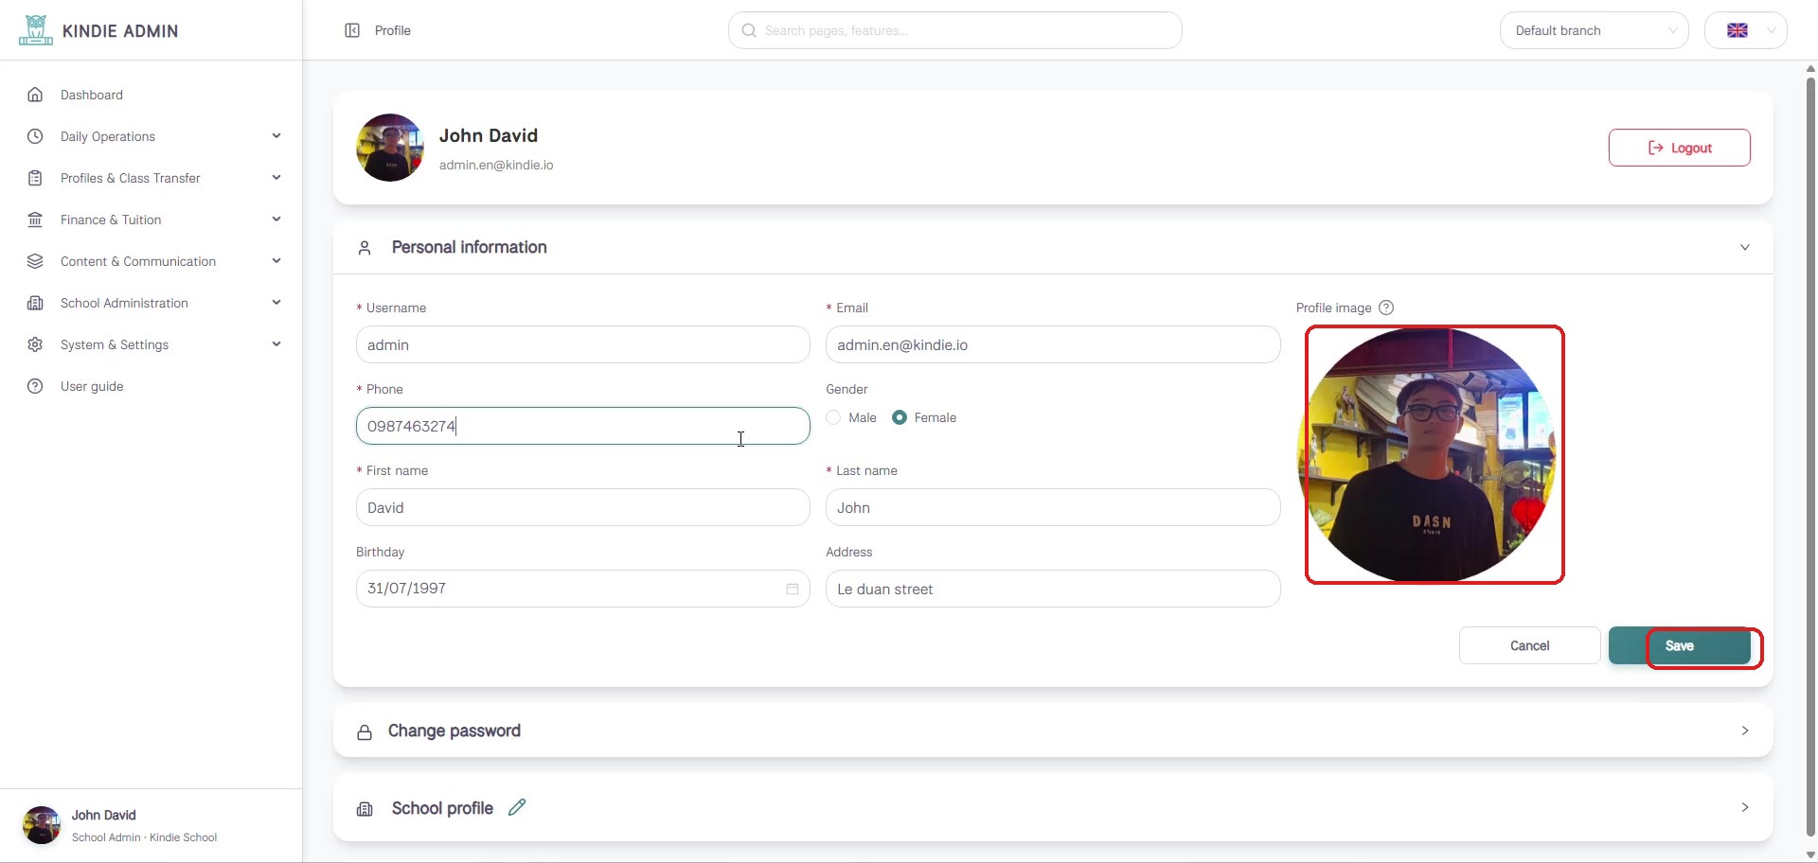This screenshot has width=1818, height=863.
Task: Open the Dashboard menu item
Action: (151, 95)
